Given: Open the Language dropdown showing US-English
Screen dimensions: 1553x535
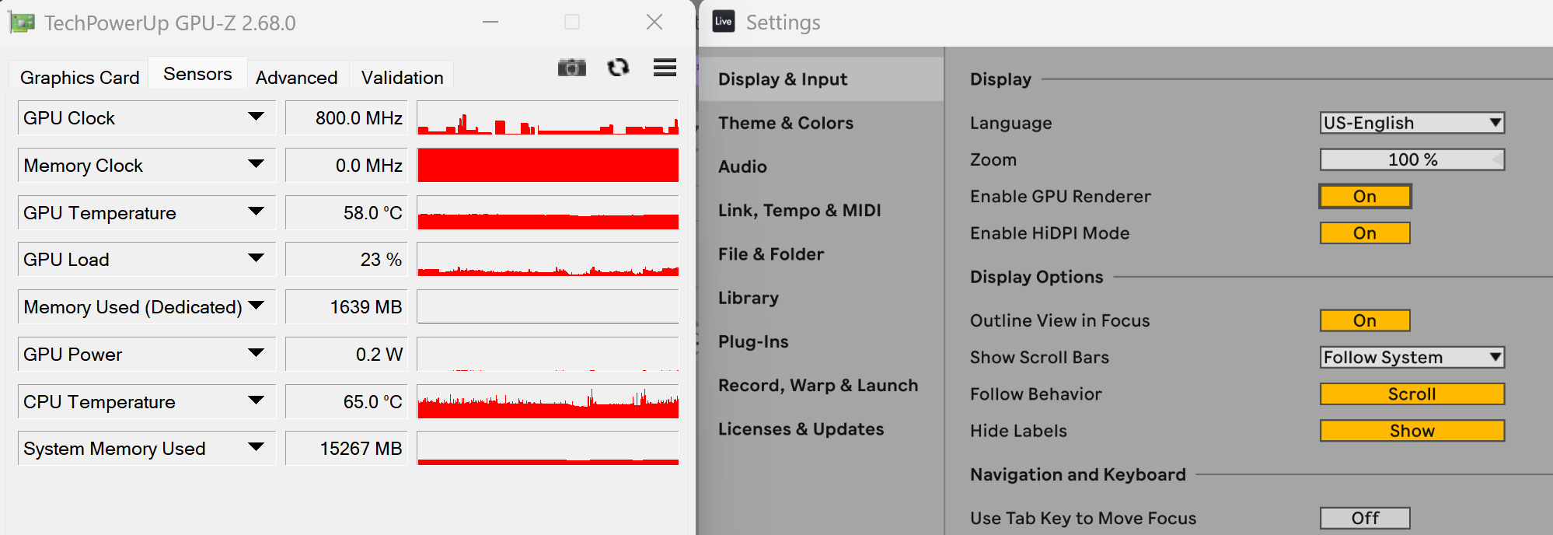Looking at the screenshot, I should [x=1412, y=123].
